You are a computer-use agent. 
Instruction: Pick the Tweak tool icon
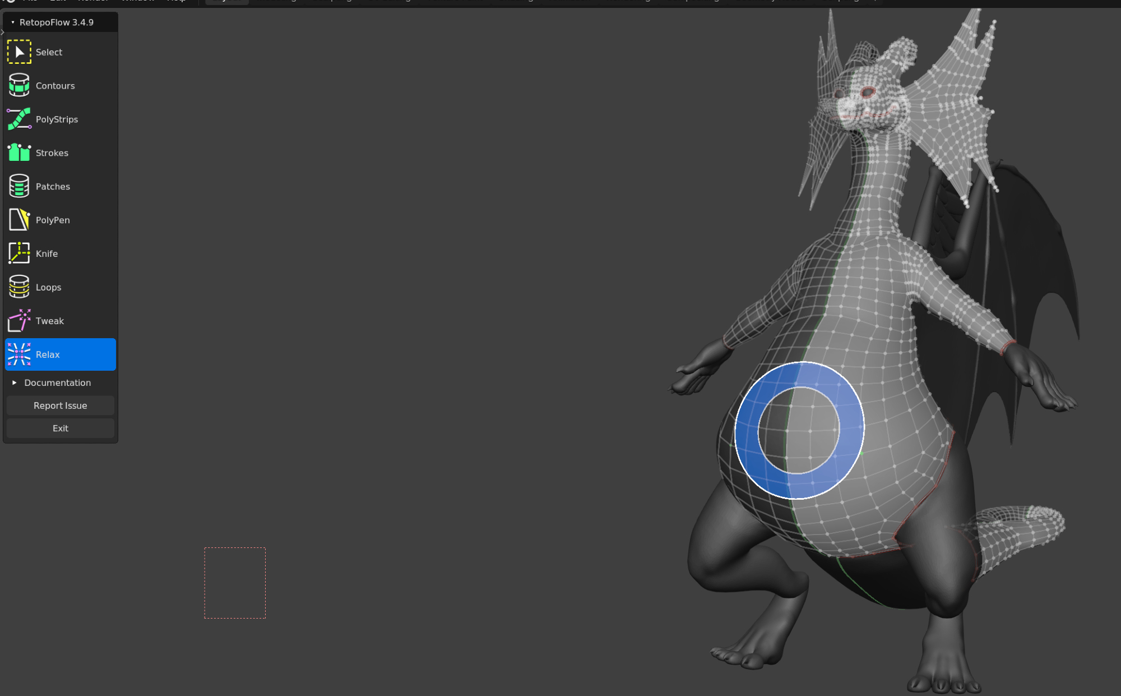19,321
